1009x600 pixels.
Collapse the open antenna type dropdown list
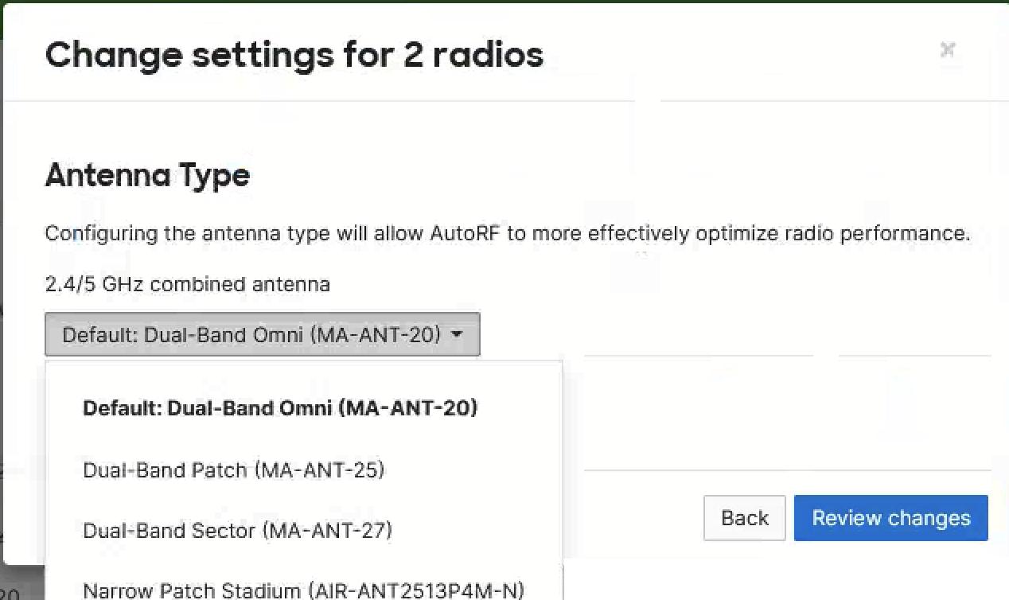click(263, 334)
